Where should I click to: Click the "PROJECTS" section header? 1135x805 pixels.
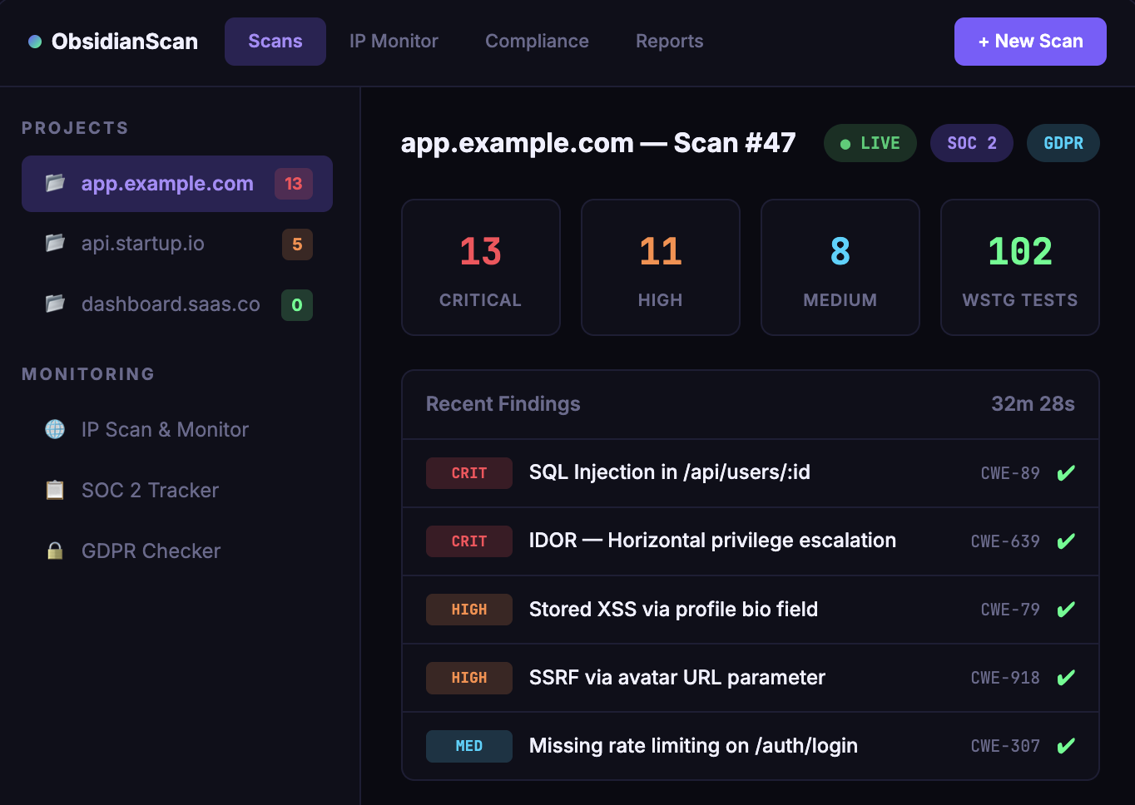[75, 128]
